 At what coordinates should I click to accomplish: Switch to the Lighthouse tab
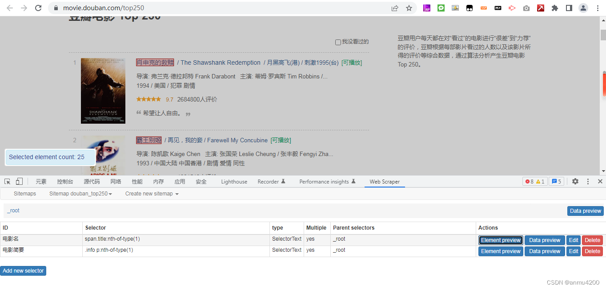234,182
